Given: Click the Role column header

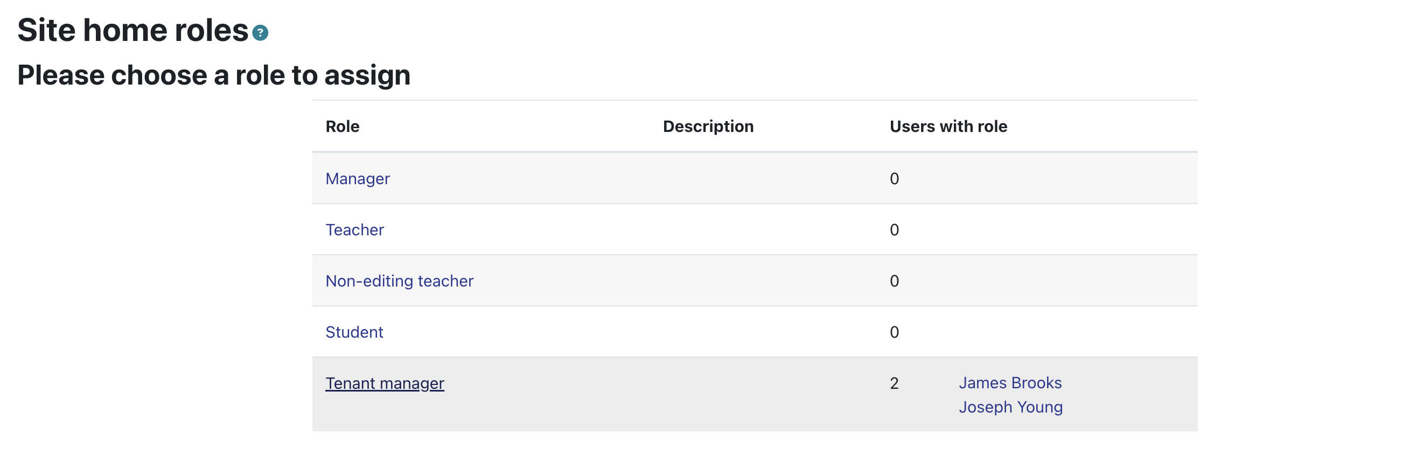Looking at the screenshot, I should click(343, 126).
